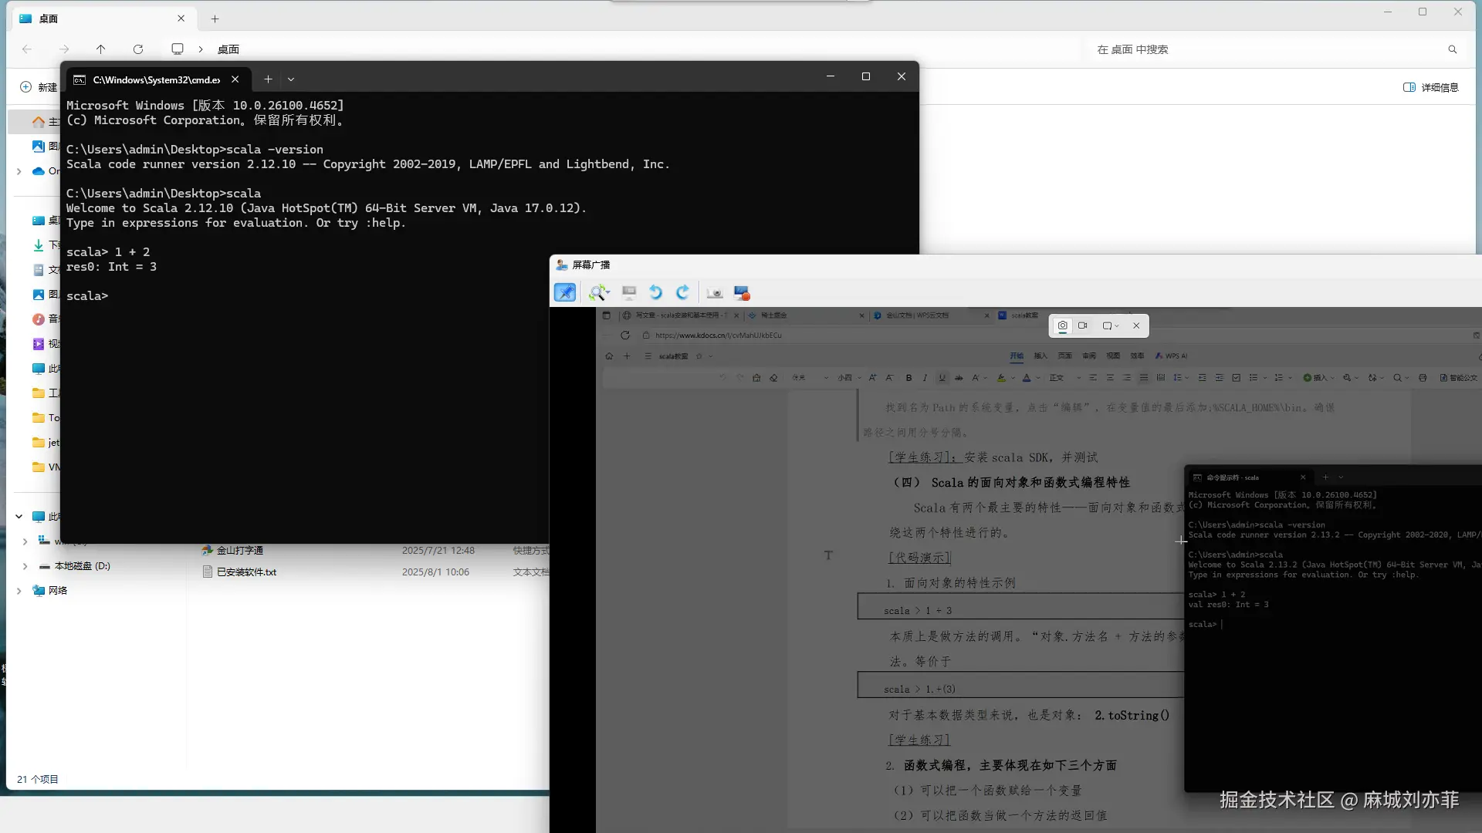The height and width of the screenshot is (833, 1482).
Task: Toggle the 详细信息 pane in File Explorer
Action: point(1430,87)
